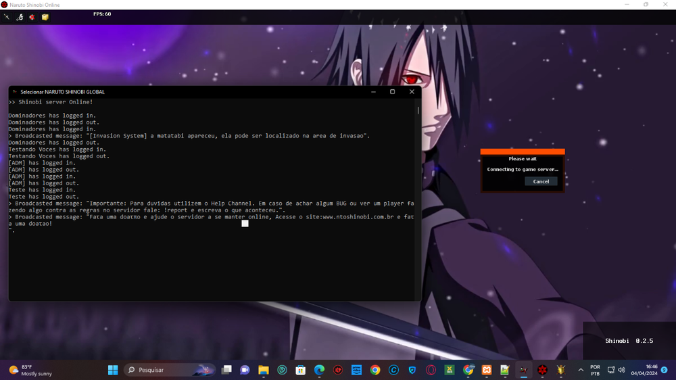Expand the hidden system tray icons chevron
This screenshot has width=676, height=380.
click(x=580, y=370)
